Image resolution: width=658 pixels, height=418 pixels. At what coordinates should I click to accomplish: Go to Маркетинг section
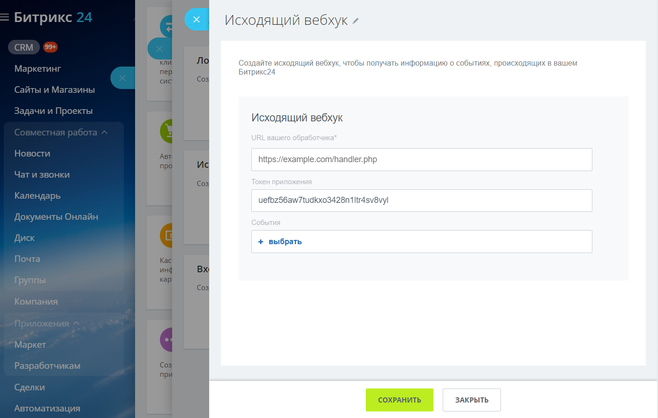[38, 68]
